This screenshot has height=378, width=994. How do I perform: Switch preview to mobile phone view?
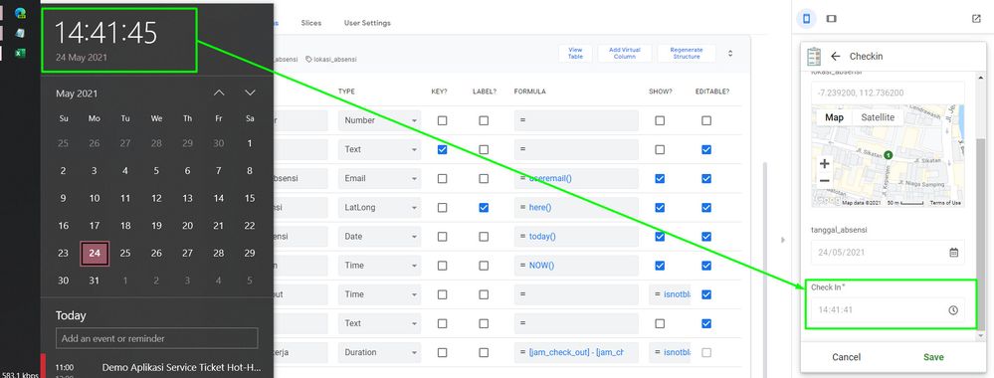pos(806,19)
